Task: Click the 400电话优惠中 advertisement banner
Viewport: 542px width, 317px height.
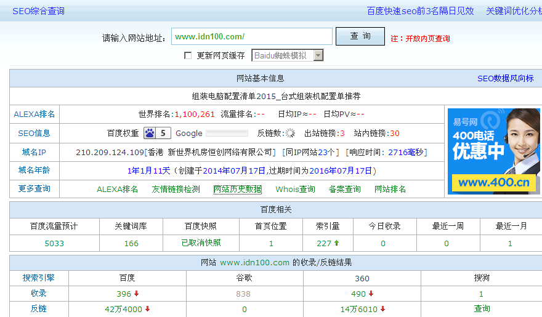Action: [x=493, y=151]
